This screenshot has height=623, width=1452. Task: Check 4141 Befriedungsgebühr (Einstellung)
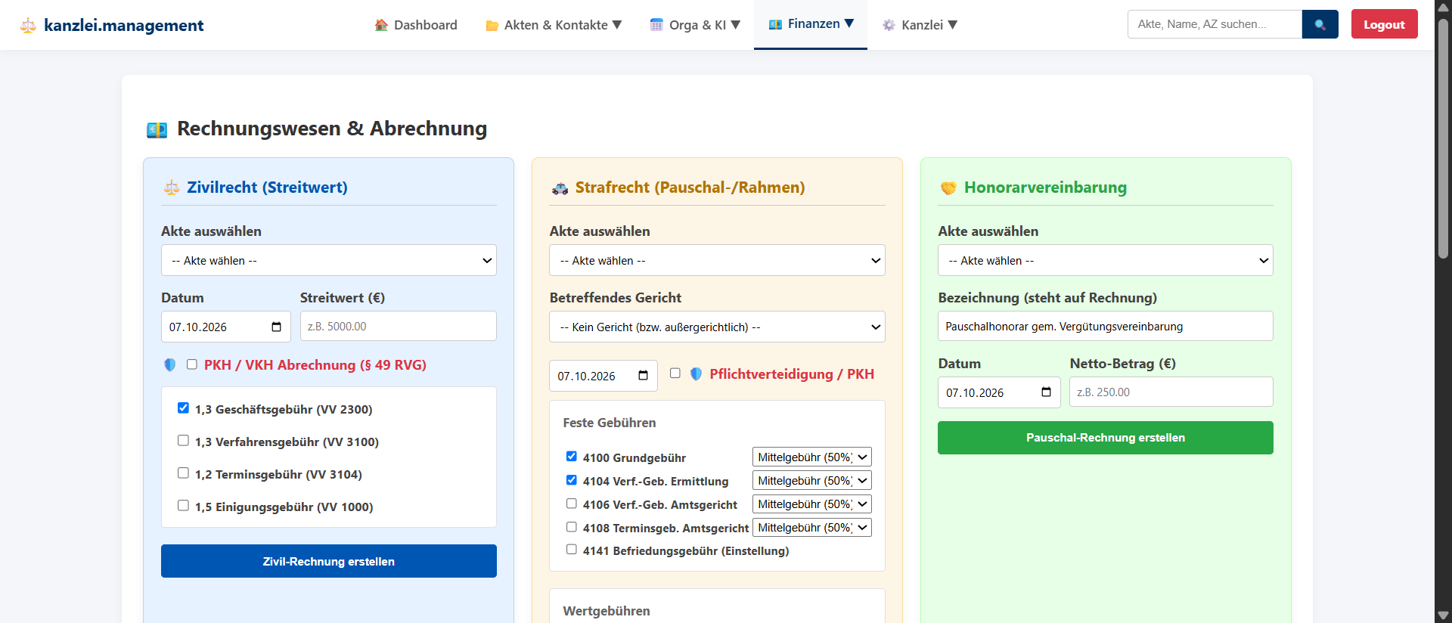coord(572,549)
